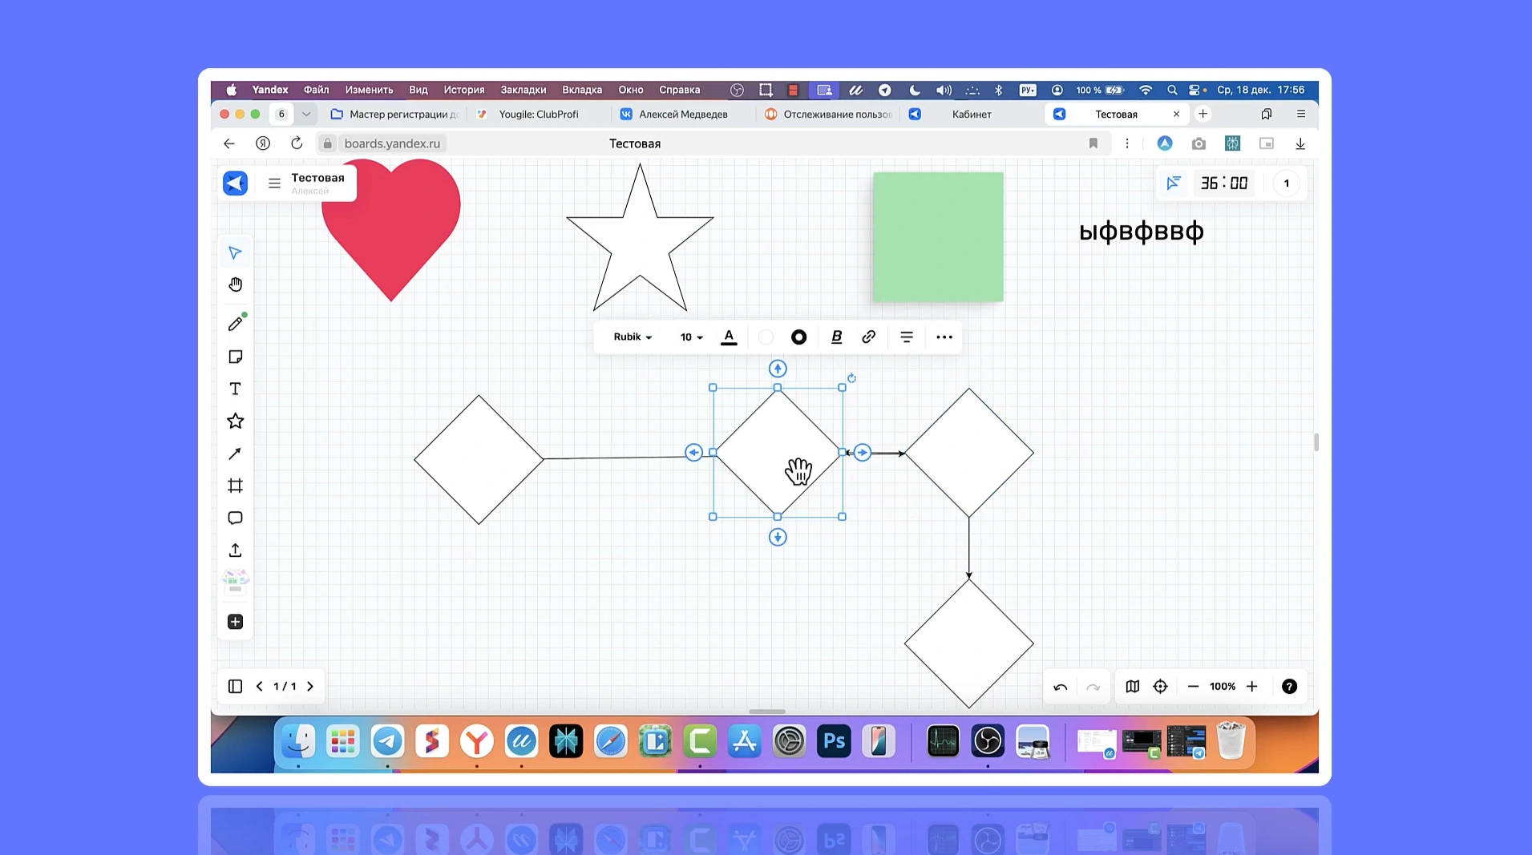Toggle the pages sidebar panel

[x=235, y=687]
